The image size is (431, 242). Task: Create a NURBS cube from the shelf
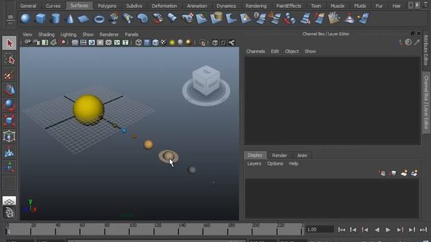40,18
